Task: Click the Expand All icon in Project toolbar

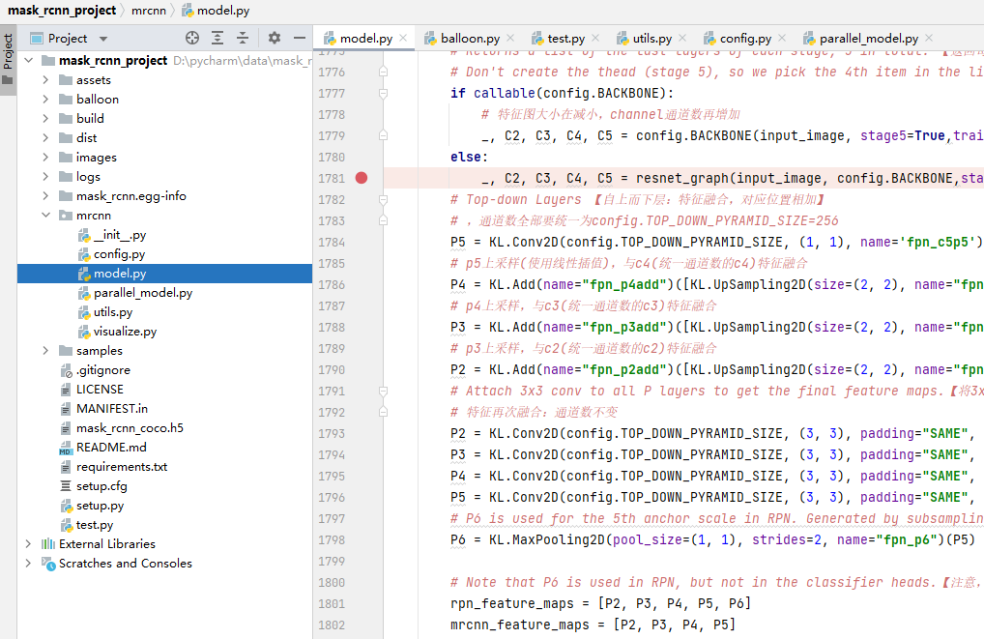Action: 217,39
